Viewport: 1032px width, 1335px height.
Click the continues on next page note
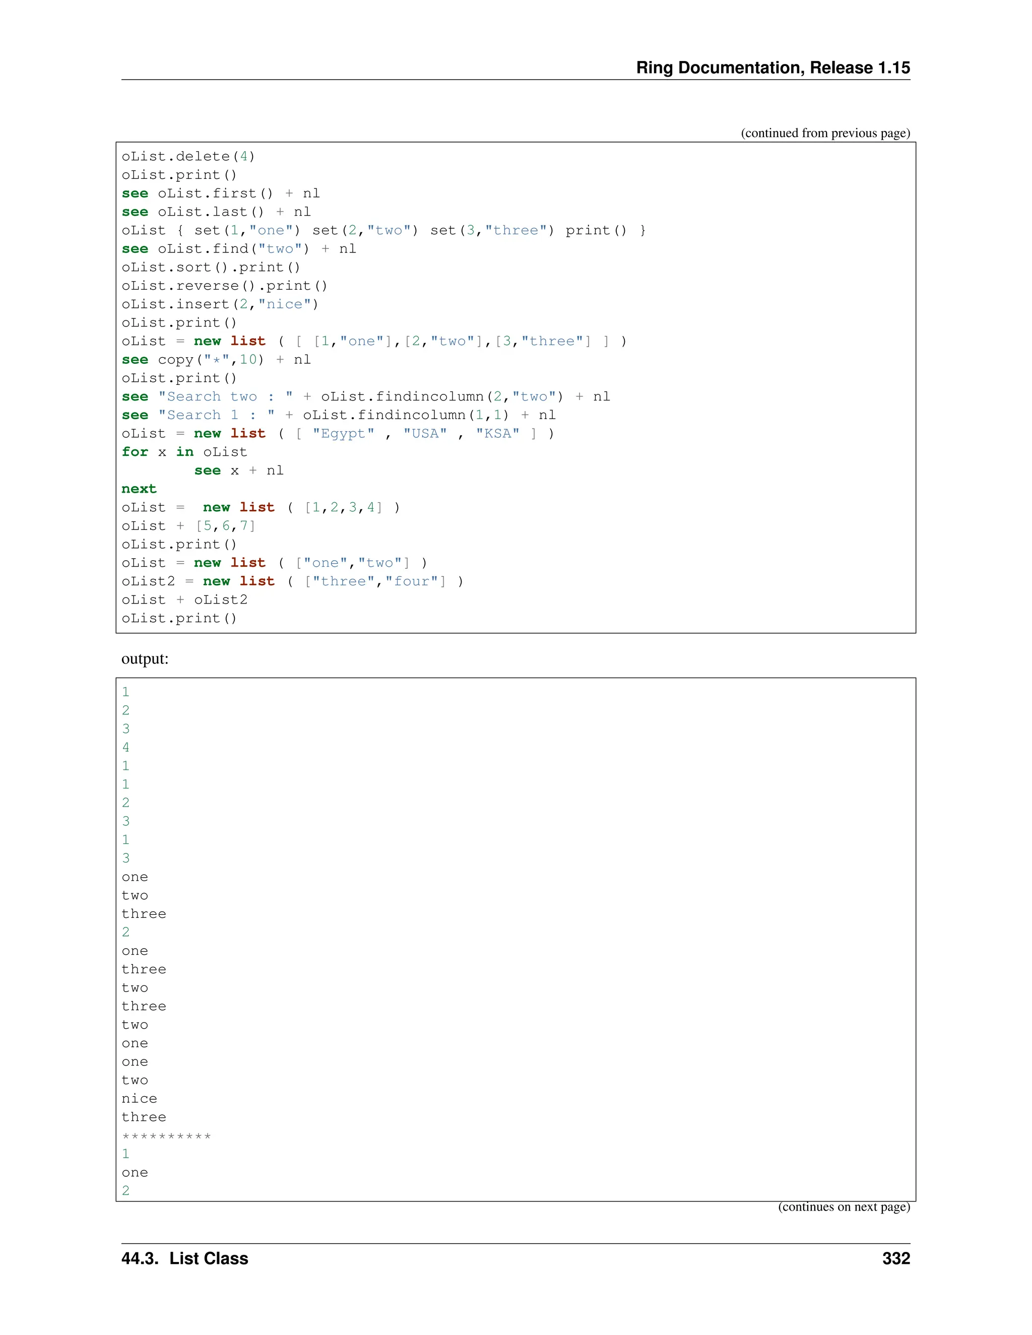[x=843, y=1207]
